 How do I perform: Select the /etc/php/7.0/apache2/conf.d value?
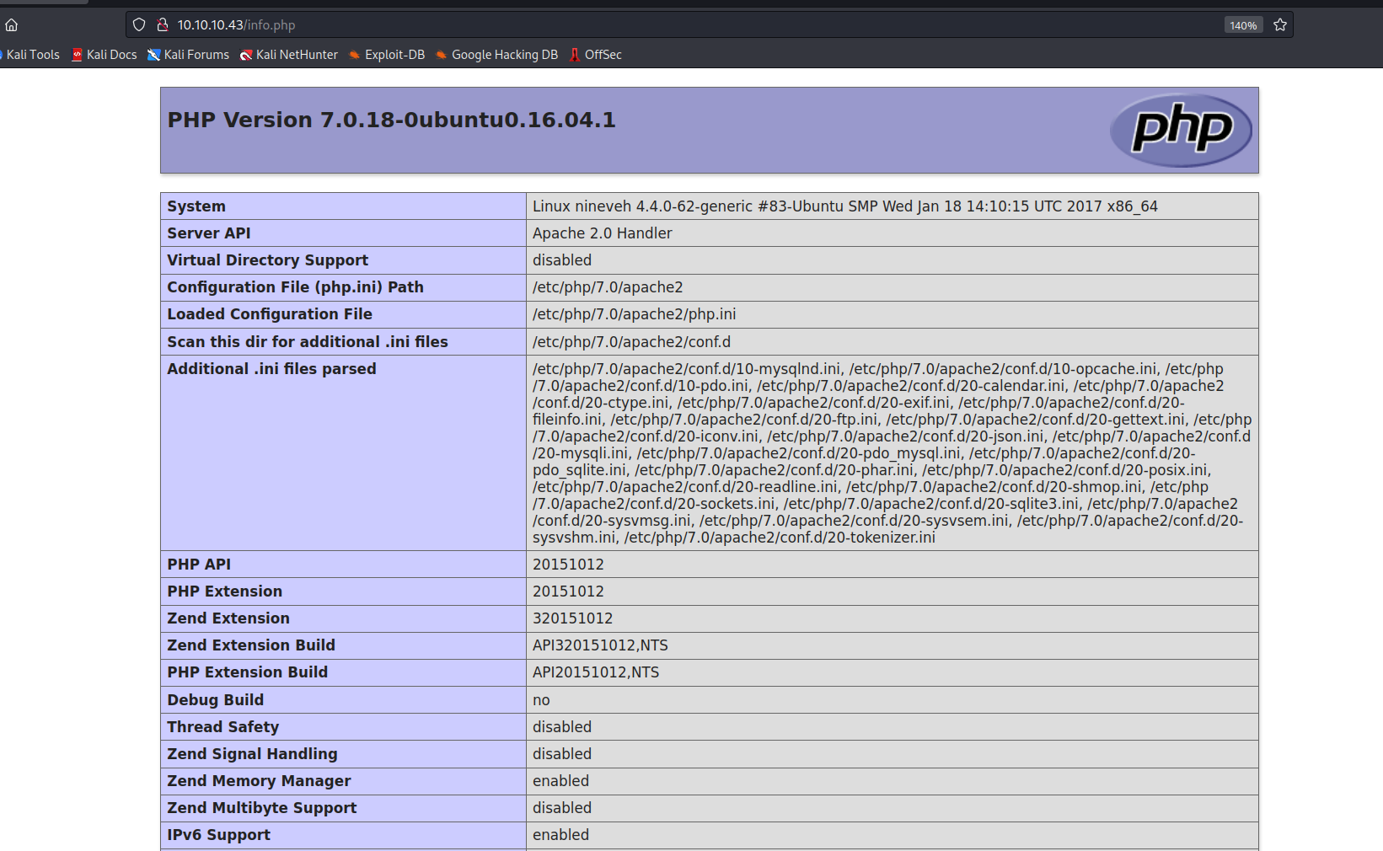click(631, 342)
